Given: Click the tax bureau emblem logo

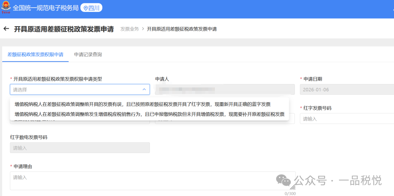Looking at the screenshot, I should [x=6, y=8].
